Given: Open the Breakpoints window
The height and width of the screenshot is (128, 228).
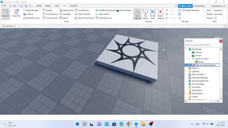Looking at the screenshot, I should point(66,10).
